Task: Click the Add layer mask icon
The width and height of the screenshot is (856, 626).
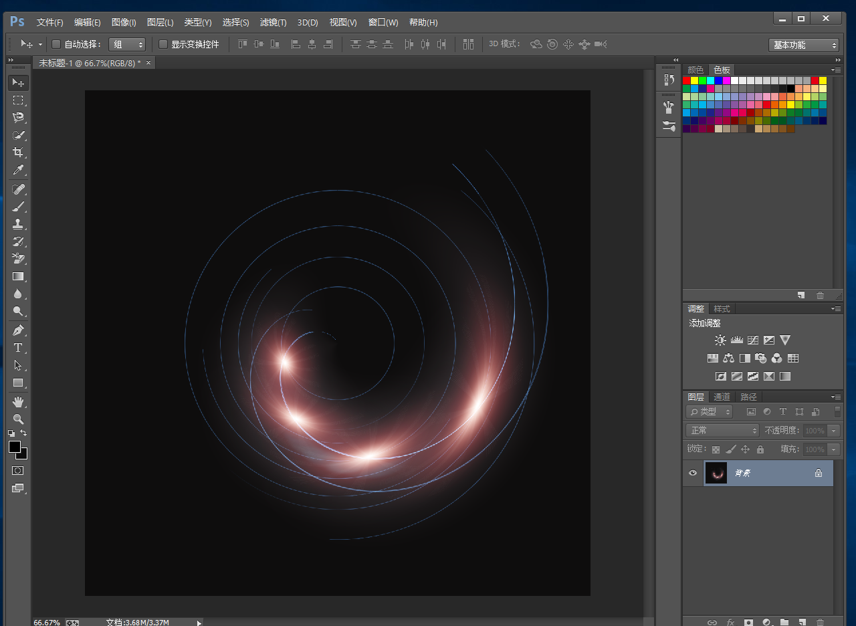Action: [748, 622]
